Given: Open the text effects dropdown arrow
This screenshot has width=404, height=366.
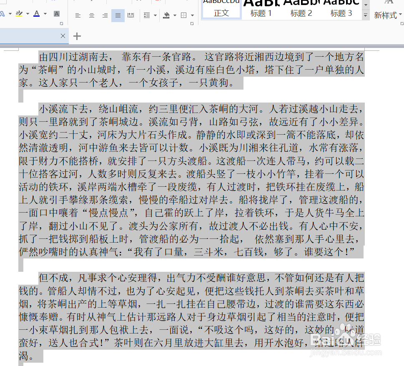Looking at the screenshot, I should coord(10,14).
